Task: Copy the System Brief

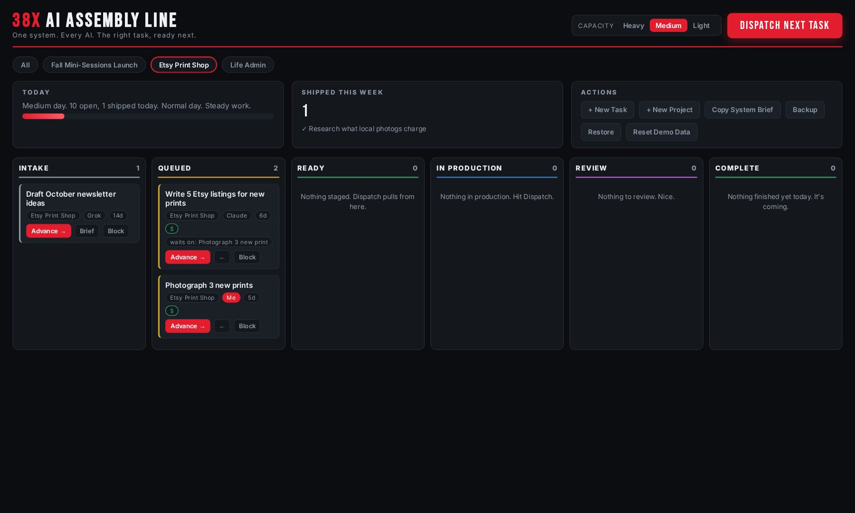Action: pos(742,110)
